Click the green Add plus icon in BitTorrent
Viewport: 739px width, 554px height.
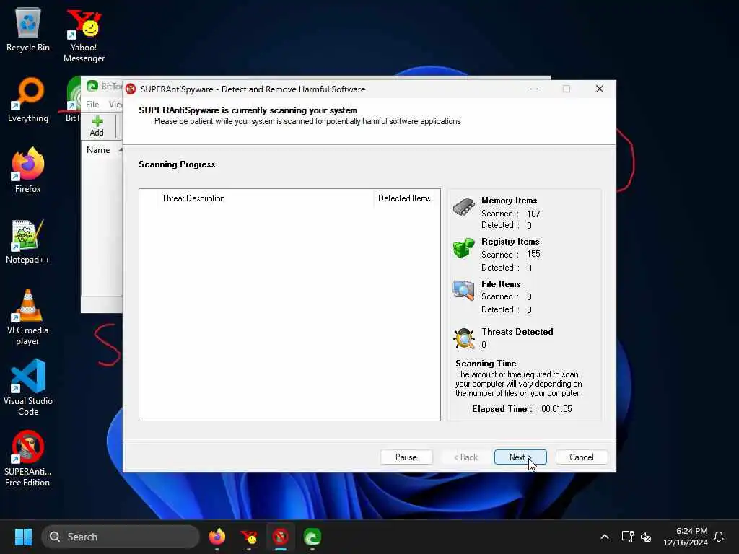[x=97, y=121]
